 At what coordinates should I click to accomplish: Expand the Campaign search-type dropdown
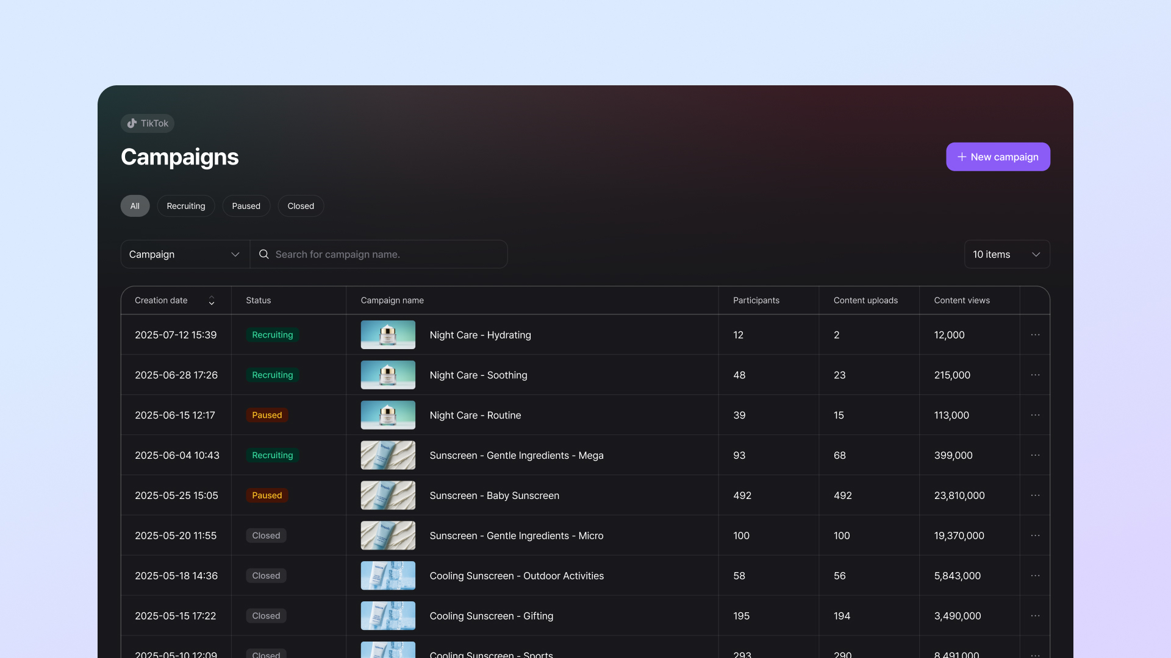pyautogui.click(x=185, y=254)
